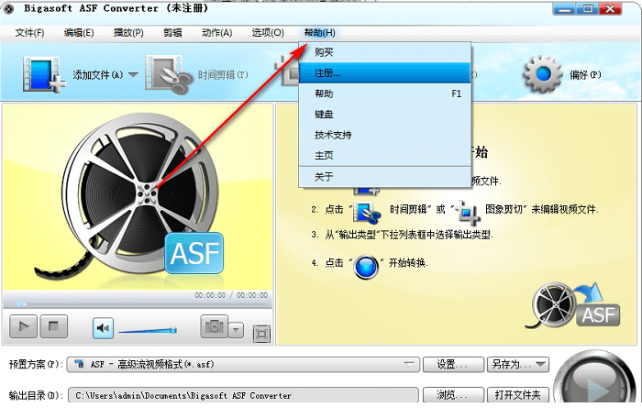Screen dimensions: 642x418
Task: Click the ASF reel logo in guide panel
Action: click(x=573, y=305)
